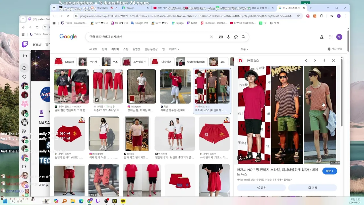Open the 짧은 동영상 tab
The width and height of the screenshot is (364, 205).
(x=151, y=49)
